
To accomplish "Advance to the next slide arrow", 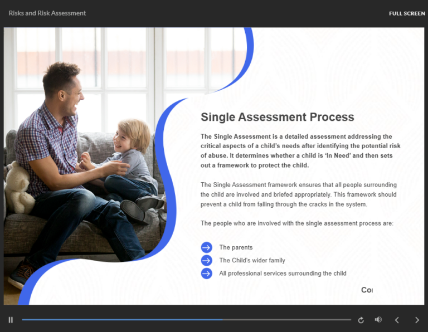I will (x=417, y=320).
